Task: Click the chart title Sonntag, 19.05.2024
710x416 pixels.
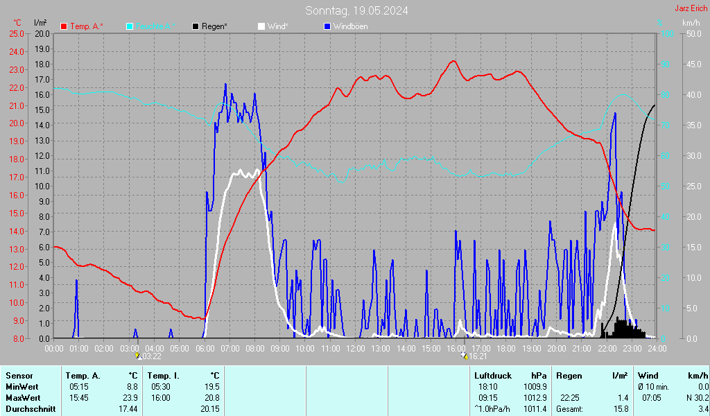Action: click(x=356, y=10)
